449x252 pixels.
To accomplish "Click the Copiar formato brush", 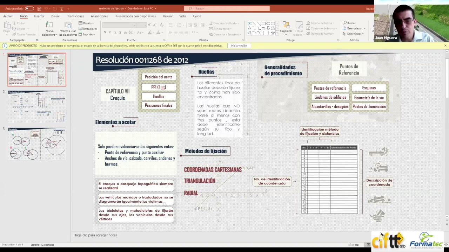I will (14, 34).
